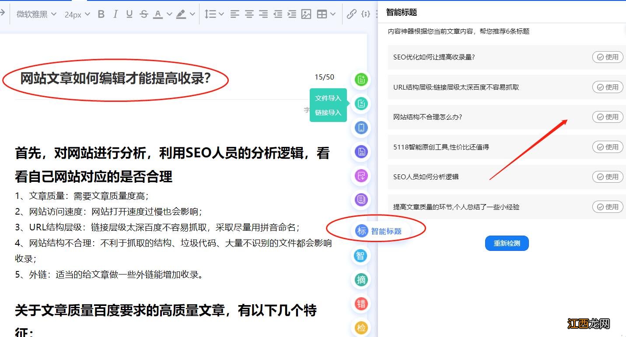Screen dimensions: 626x337
Task: Expand the table options dropdown arrow
Action: click(x=333, y=14)
